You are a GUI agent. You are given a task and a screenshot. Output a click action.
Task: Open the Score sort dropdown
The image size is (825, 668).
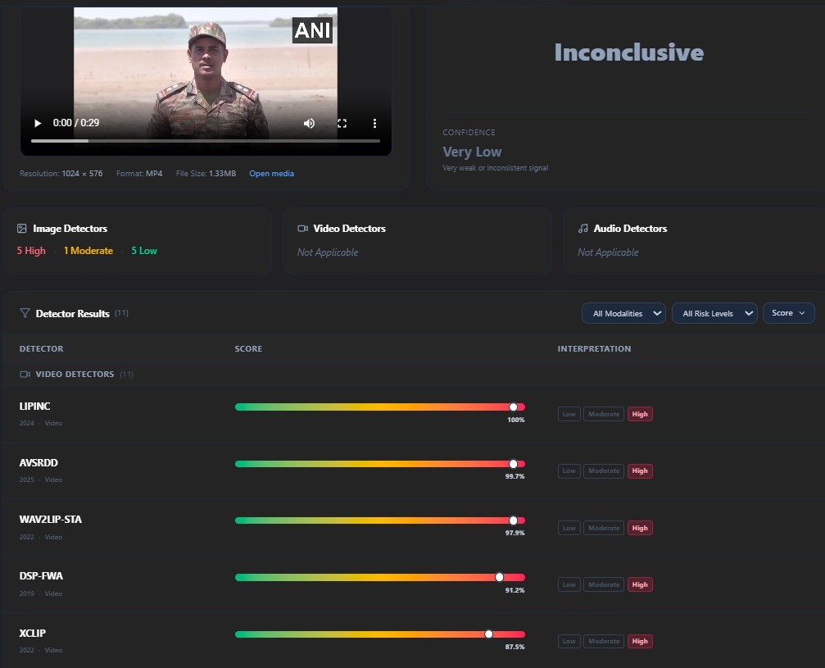point(788,313)
